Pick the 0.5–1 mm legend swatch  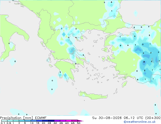click(10, 121)
